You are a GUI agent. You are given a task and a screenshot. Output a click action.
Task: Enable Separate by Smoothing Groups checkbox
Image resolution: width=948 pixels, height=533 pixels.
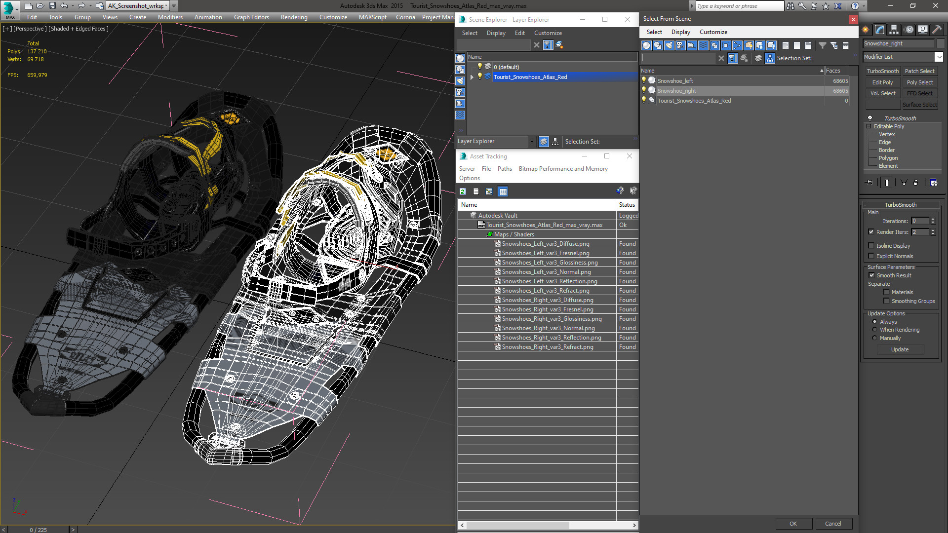point(886,301)
